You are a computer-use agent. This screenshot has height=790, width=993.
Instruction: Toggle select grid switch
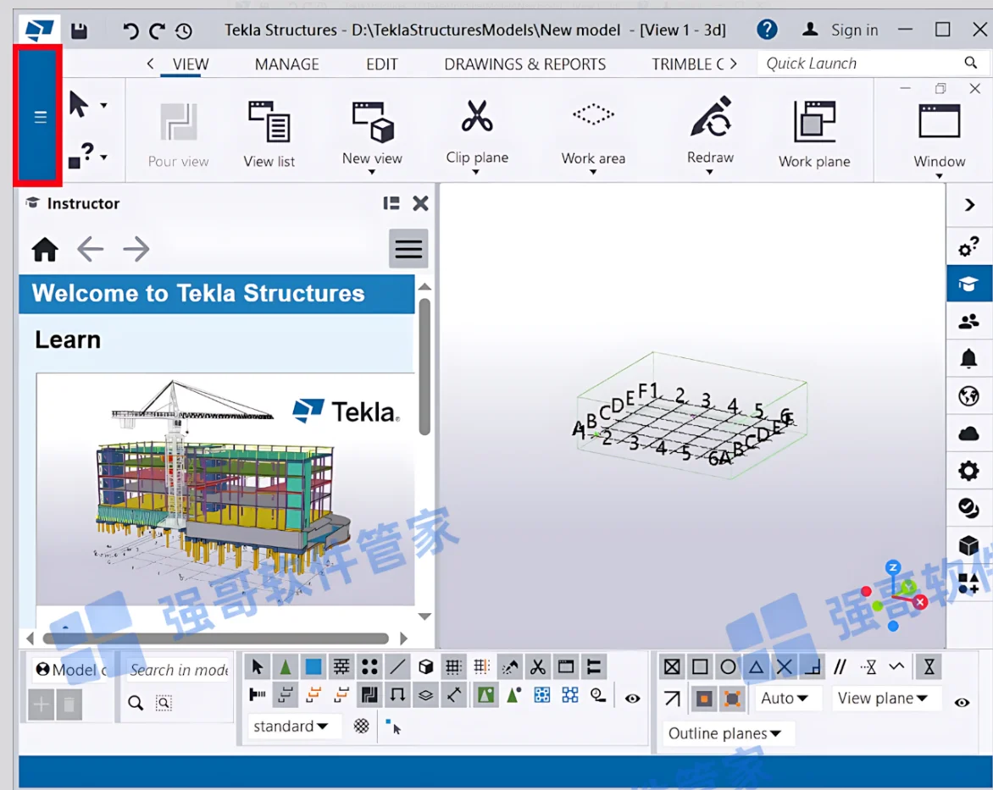[x=453, y=666]
